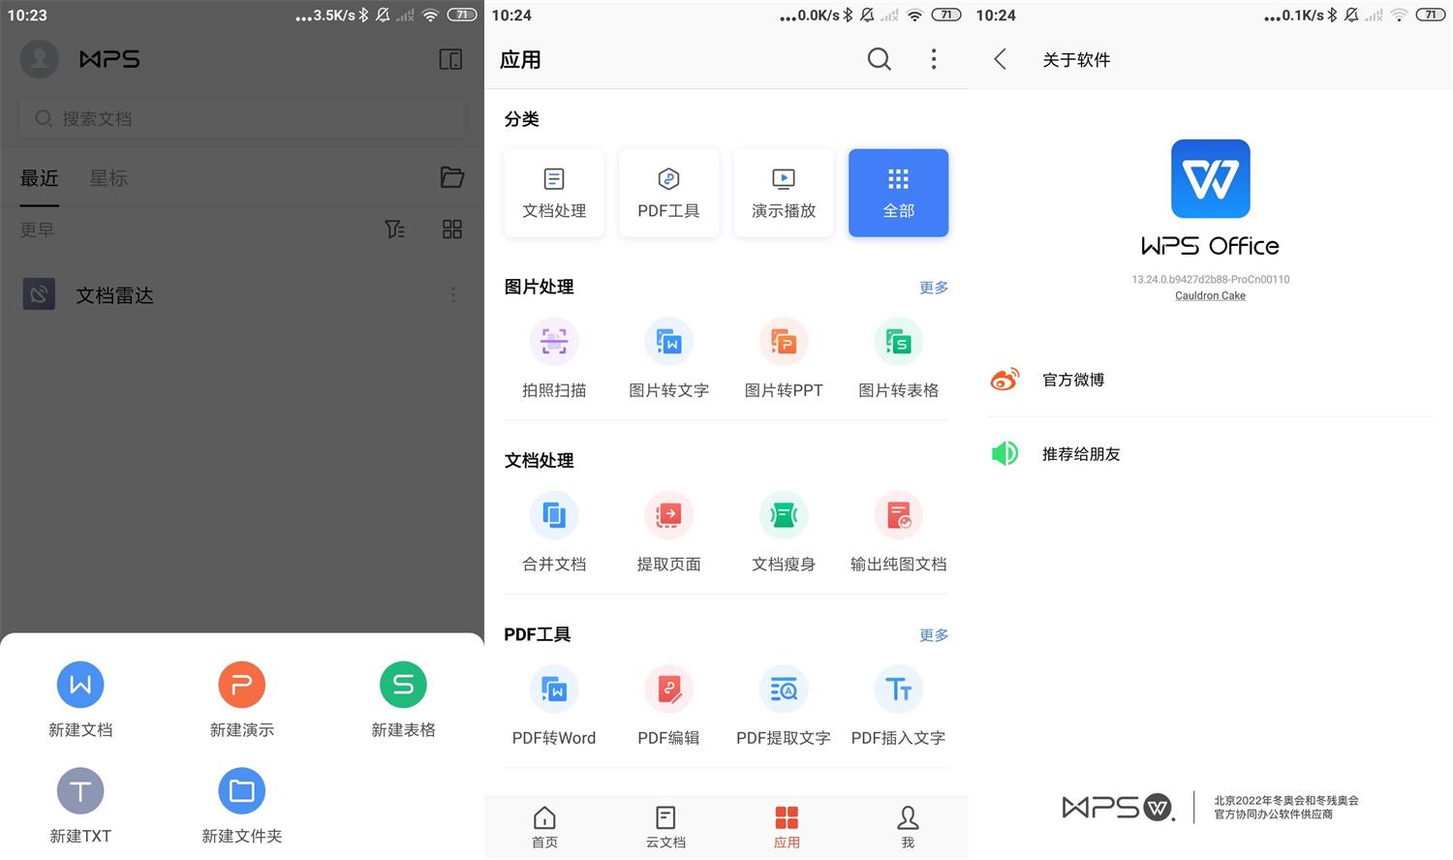Select the 演示播放 category

pos(783,192)
